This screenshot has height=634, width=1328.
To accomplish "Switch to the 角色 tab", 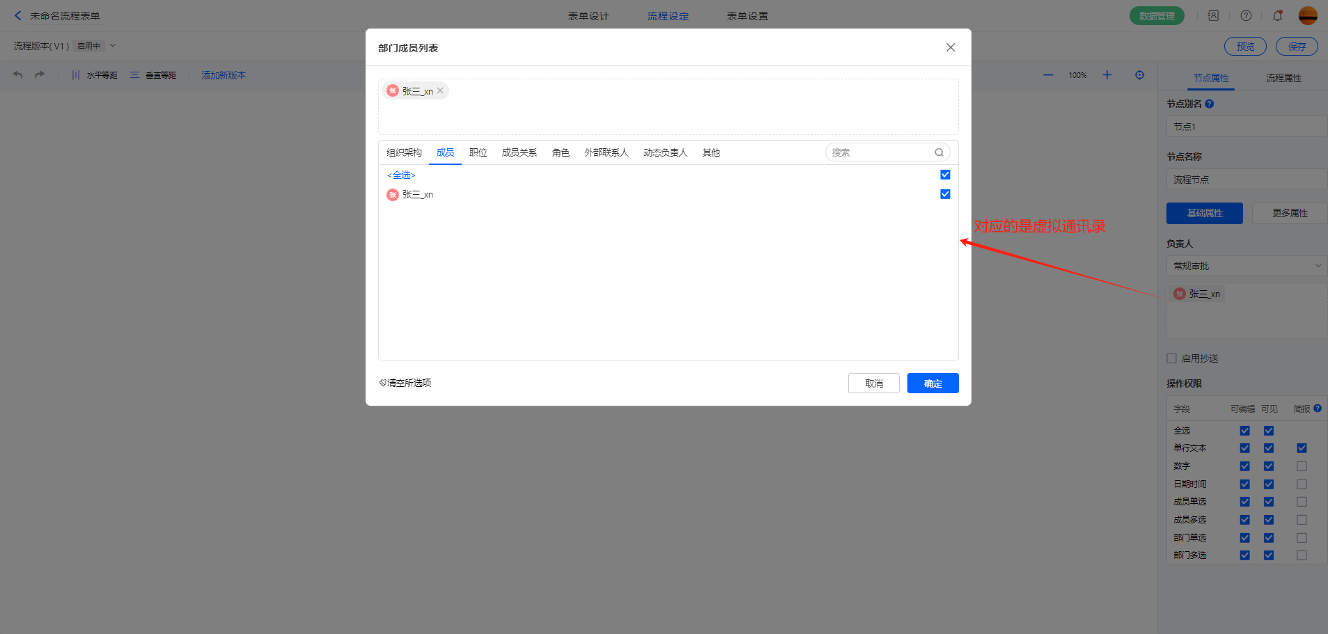I will pos(561,152).
